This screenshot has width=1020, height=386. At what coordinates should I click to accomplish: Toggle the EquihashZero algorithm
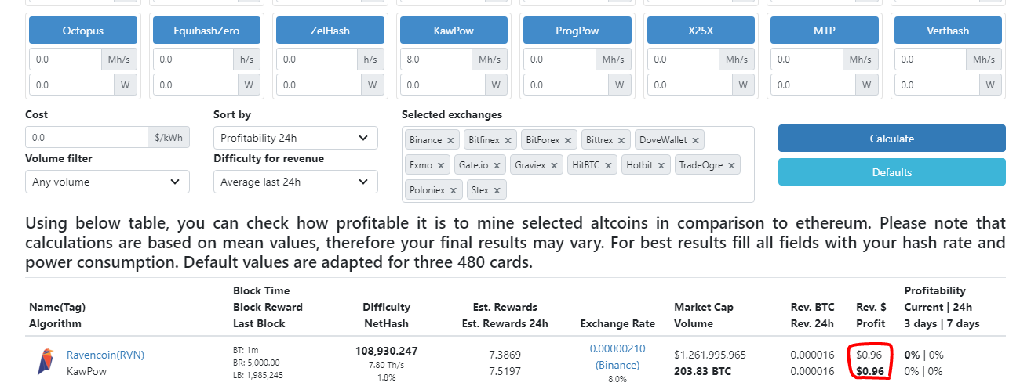206,31
